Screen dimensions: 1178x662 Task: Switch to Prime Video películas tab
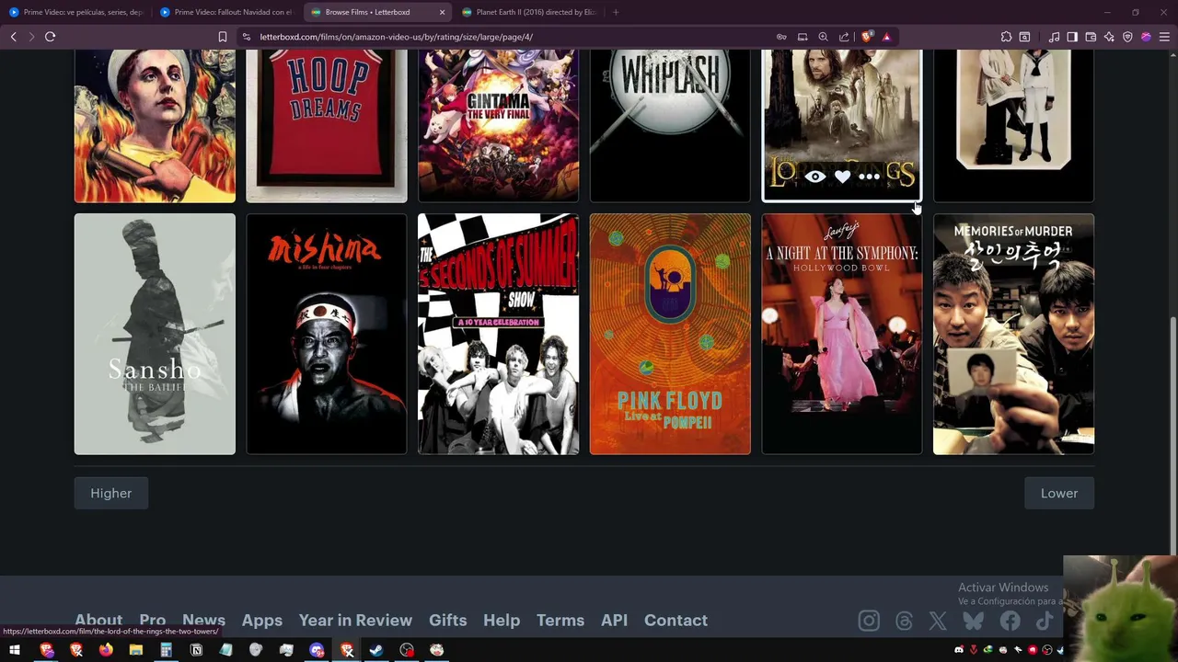76,12
